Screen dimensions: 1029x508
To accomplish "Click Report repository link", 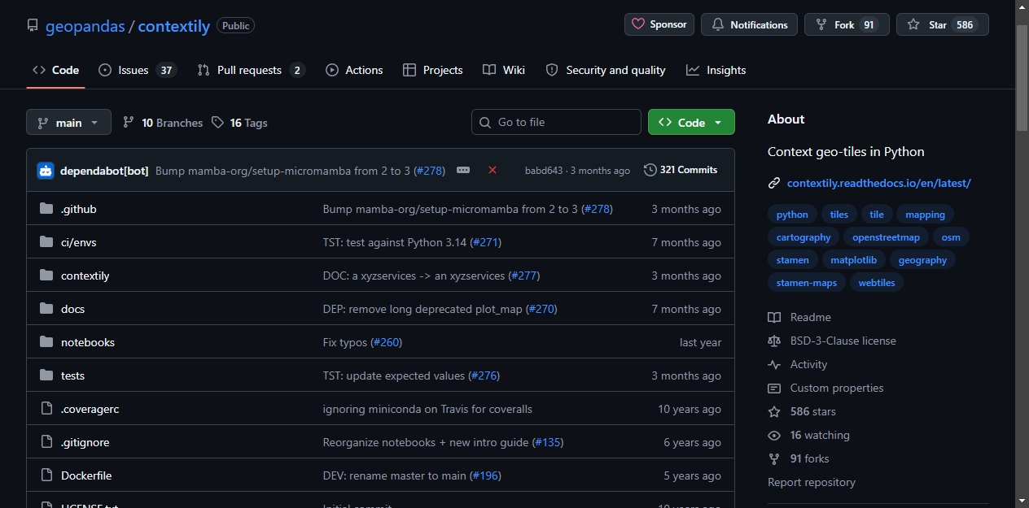I will pyautogui.click(x=812, y=482).
